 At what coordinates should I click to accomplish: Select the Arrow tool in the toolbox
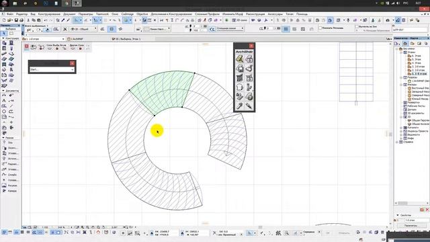coord(4,34)
